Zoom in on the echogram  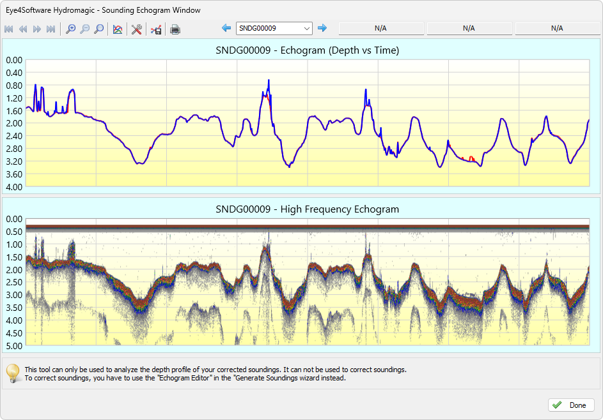click(70, 29)
